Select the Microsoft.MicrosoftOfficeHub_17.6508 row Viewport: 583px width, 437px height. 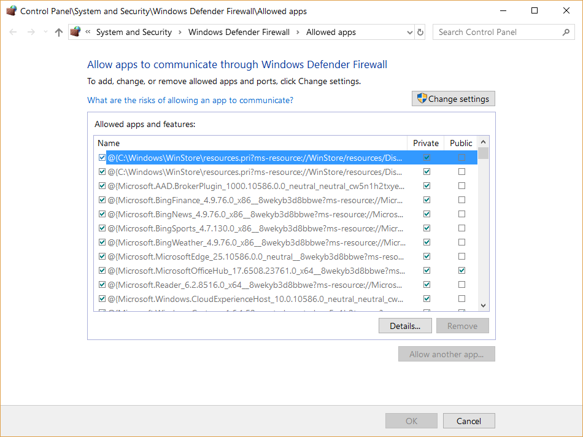pyautogui.click(x=285, y=271)
